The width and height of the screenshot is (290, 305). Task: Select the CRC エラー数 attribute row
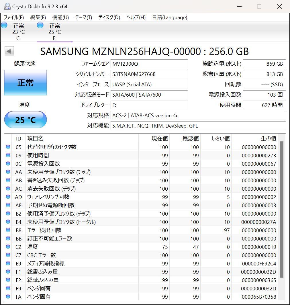141,255
